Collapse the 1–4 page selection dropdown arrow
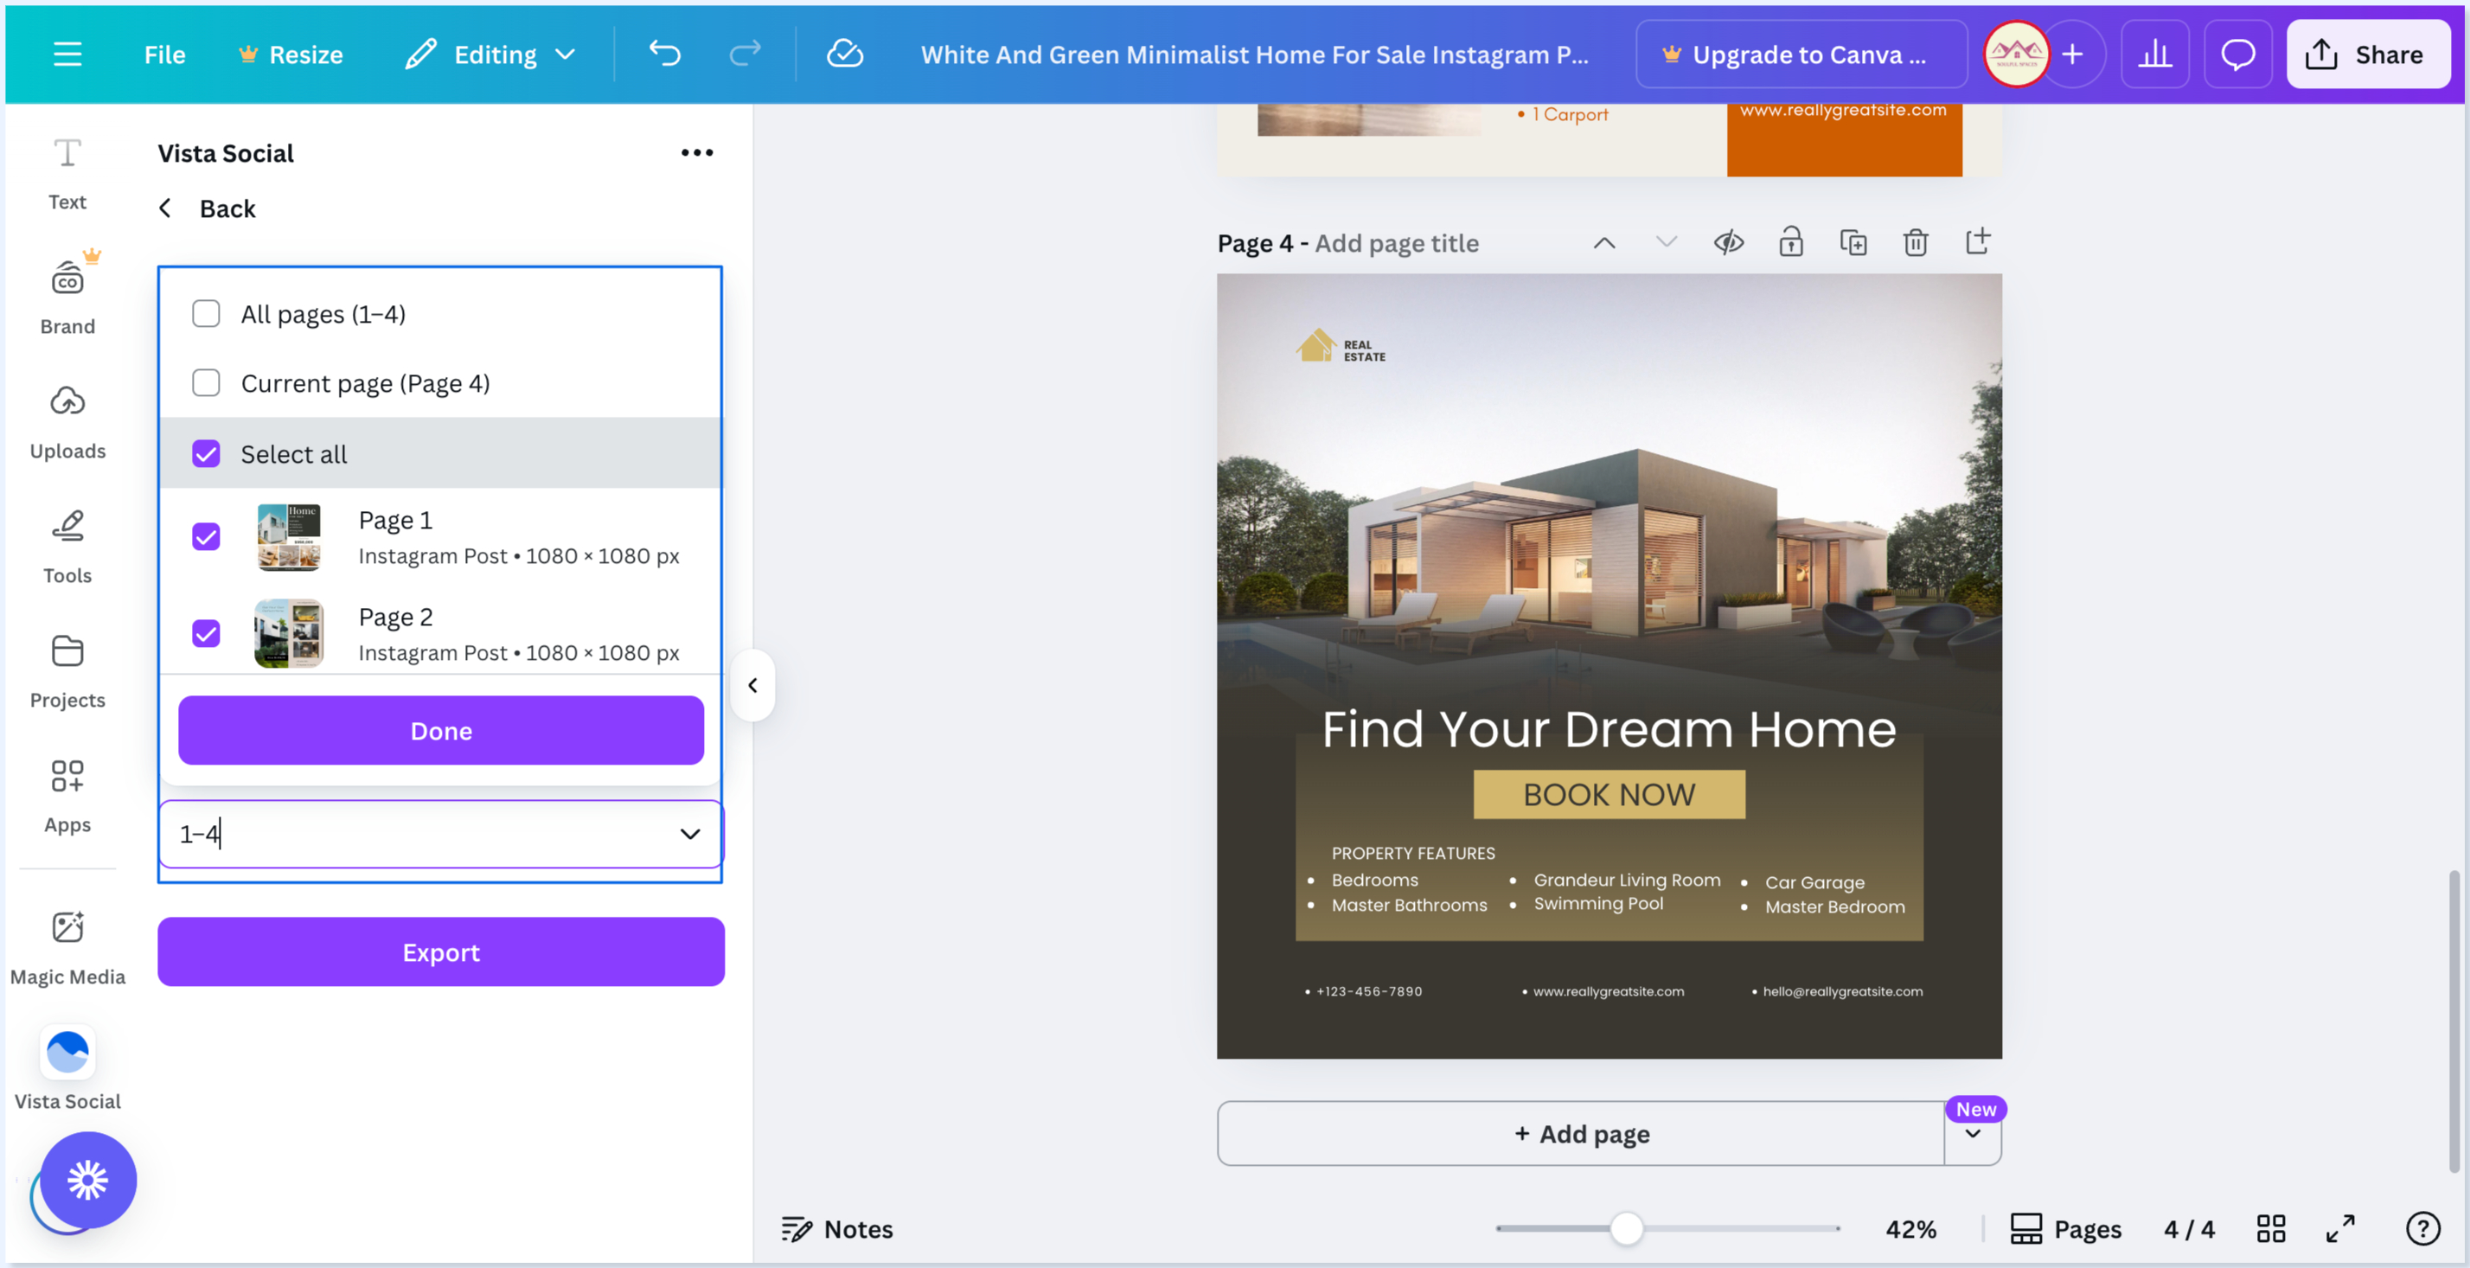Viewport: 2470px width, 1268px height. point(689,834)
